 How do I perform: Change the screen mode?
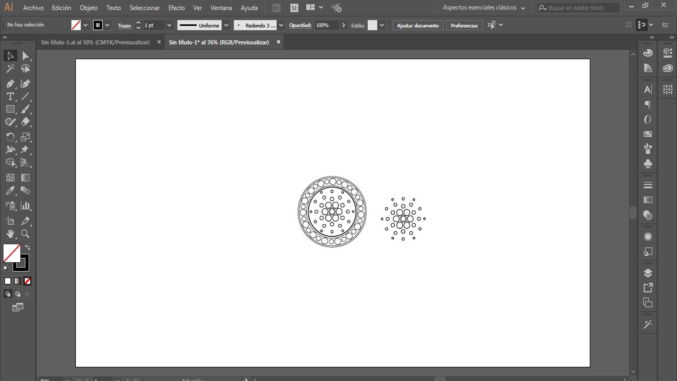tap(17, 307)
